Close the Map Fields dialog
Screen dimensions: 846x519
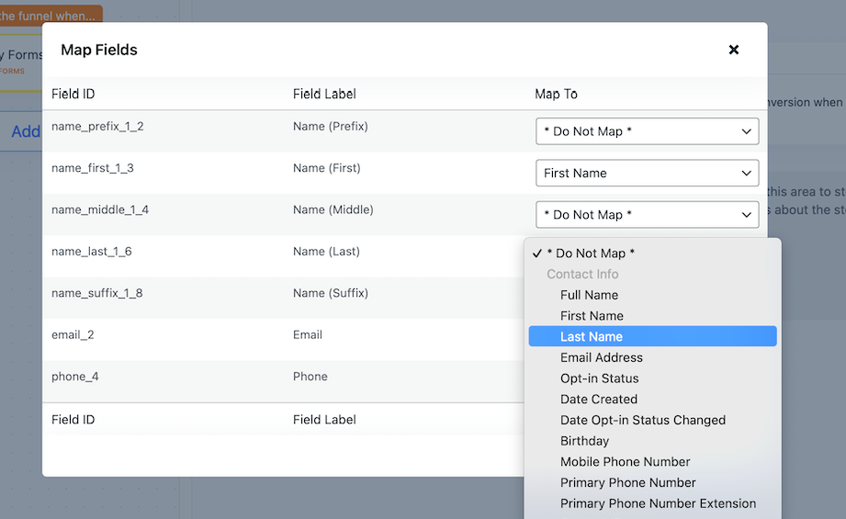point(733,50)
